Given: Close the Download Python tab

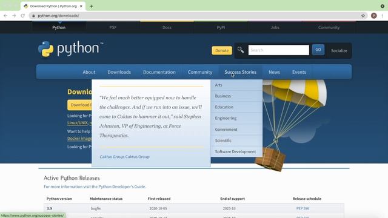Looking at the screenshot, I should pyautogui.click(x=81, y=6).
